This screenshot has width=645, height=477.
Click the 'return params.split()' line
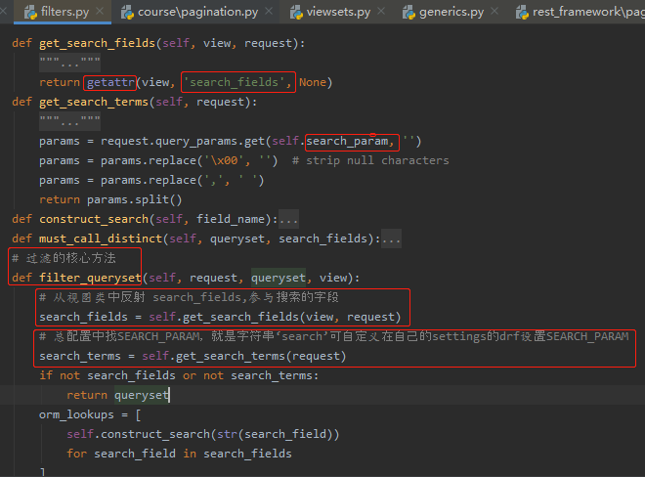click(110, 199)
